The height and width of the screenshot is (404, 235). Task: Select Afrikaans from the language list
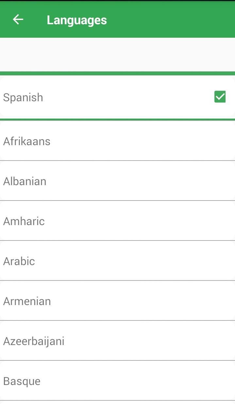click(x=117, y=141)
